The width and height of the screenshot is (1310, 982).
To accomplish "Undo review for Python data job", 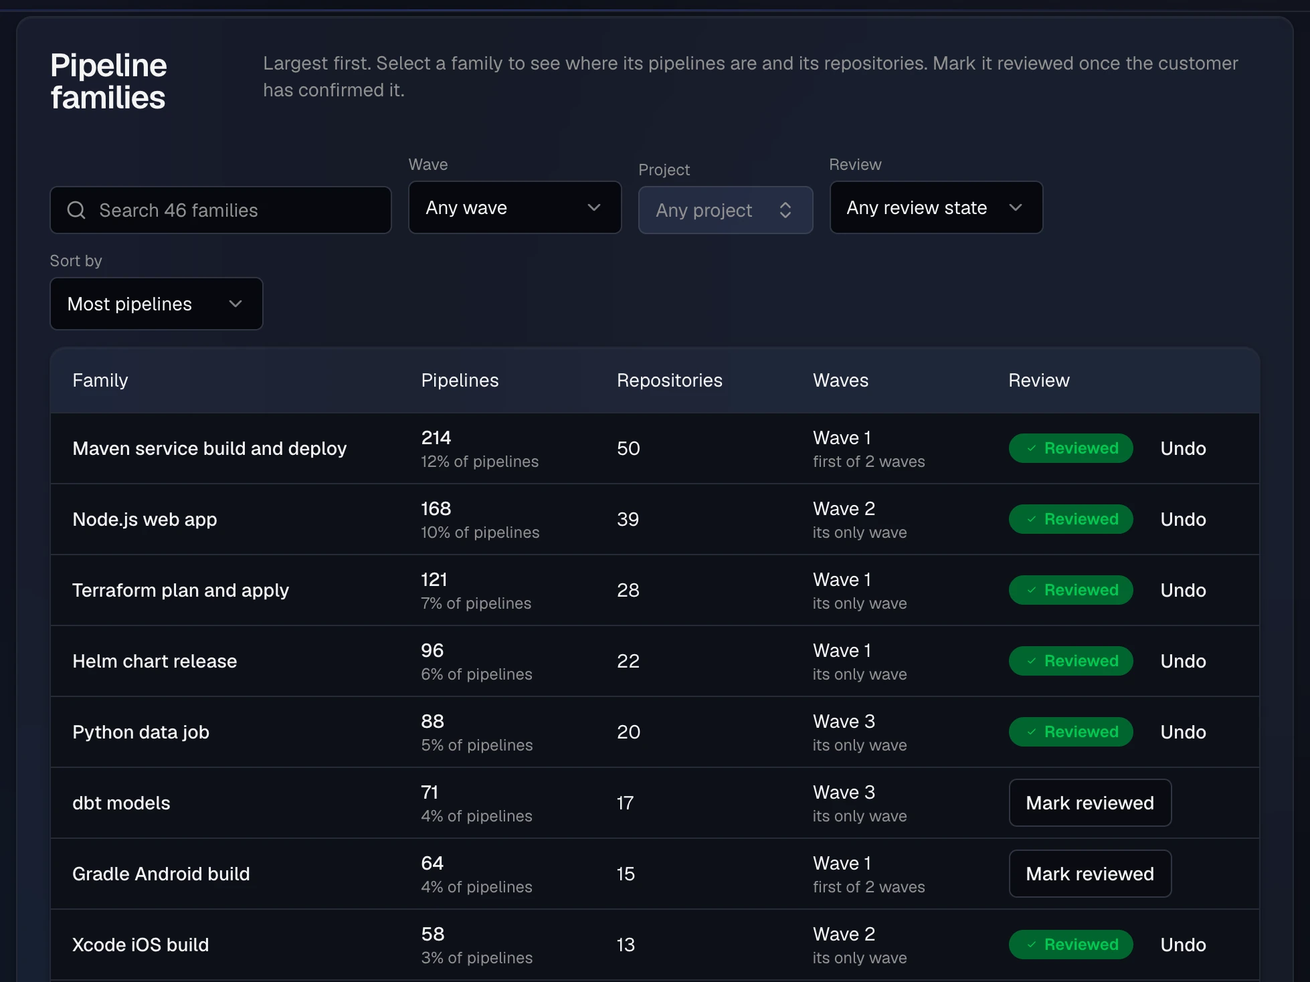I will coord(1183,732).
